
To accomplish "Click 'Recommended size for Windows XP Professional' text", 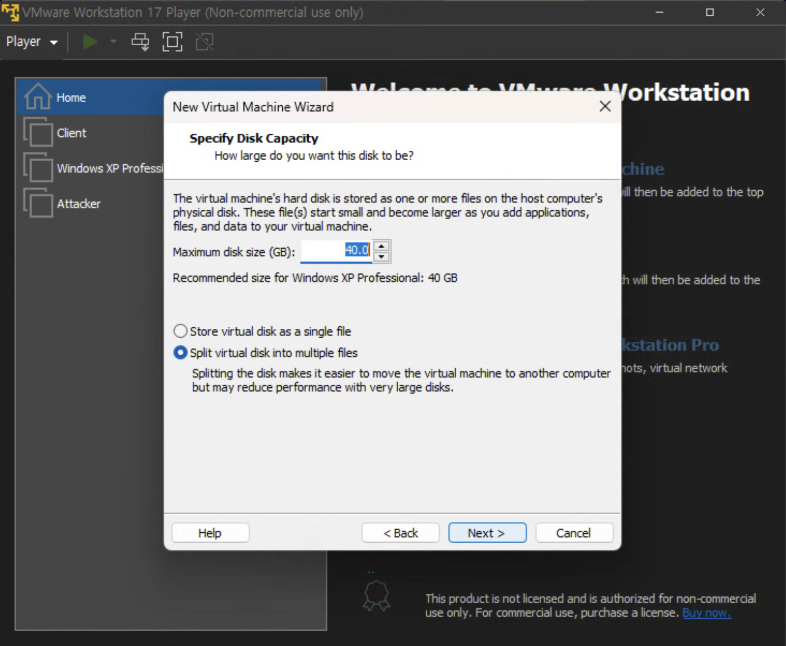I will pyautogui.click(x=315, y=278).
